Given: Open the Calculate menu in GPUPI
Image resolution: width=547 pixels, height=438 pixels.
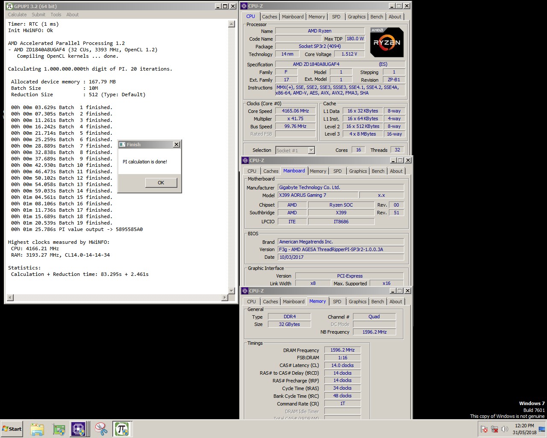Looking at the screenshot, I should (x=17, y=15).
